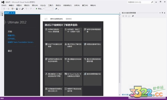Screen dimensions: 167x100
Task: Open the "我的工作" 处理多个任务 video tile
Action: pos(73,34)
